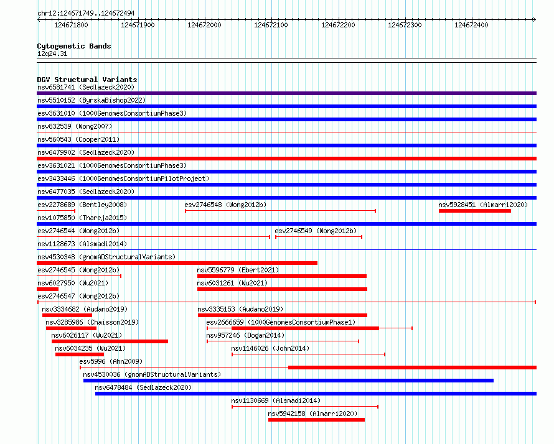554x444 pixels.
Task: Click nsv1075850 (Thareja2015) label
Action: 82,218
